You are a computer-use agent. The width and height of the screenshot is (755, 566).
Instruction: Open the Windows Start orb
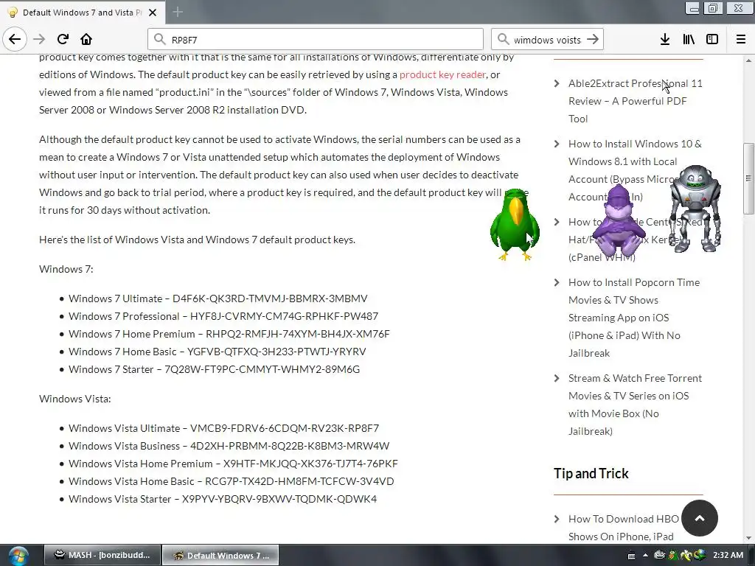point(18,556)
